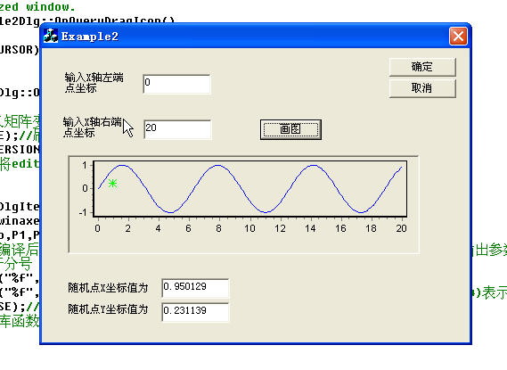507x370 pixels.
Task: Focus the X-axis left endpoint input field
Action: 176,84
